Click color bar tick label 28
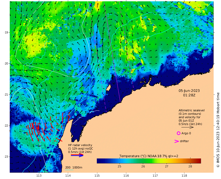221x179 pixels. [190, 166]
